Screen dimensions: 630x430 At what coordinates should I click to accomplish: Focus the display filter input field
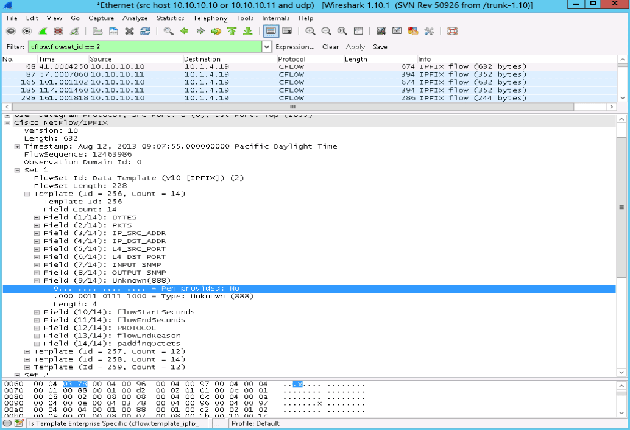(x=145, y=47)
